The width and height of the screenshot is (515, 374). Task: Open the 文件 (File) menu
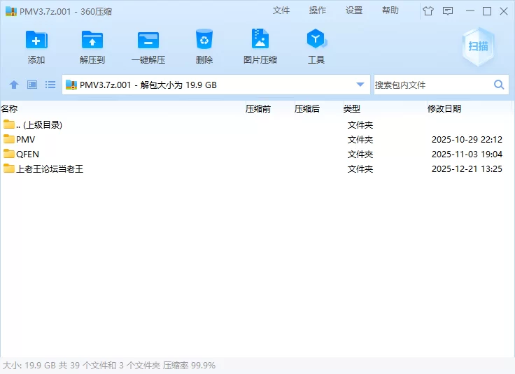pyautogui.click(x=281, y=10)
